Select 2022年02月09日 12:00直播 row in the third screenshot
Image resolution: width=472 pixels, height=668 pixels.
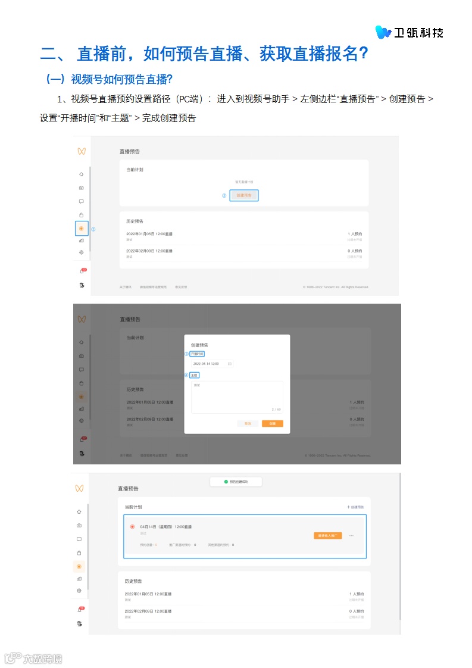[x=244, y=614]
